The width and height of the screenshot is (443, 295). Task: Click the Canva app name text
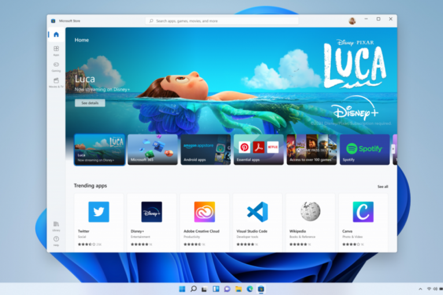pyautogui.click(x=347, y=231)
